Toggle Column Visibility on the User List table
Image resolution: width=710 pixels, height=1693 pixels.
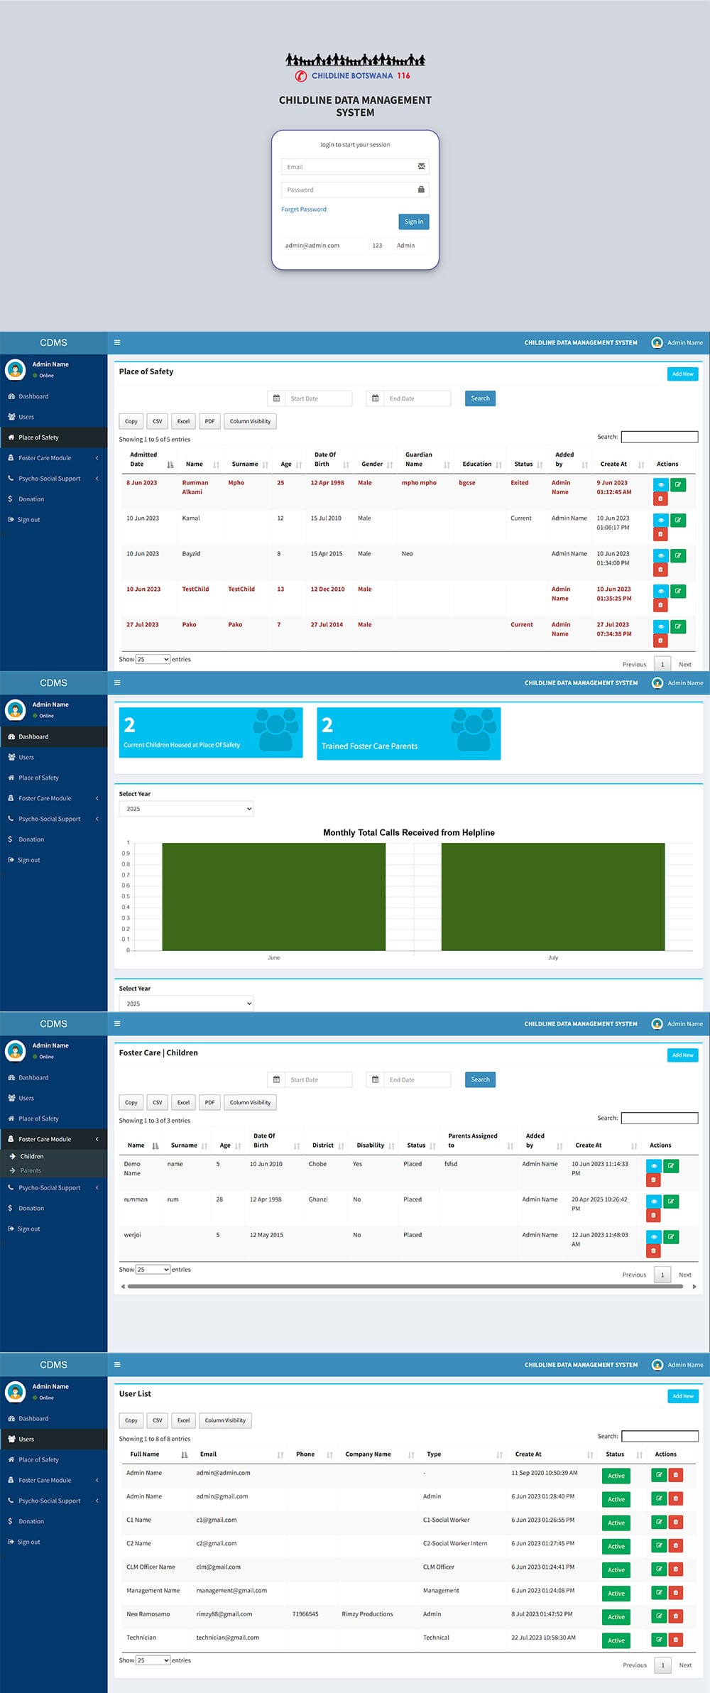click(x=225, y=1420)
